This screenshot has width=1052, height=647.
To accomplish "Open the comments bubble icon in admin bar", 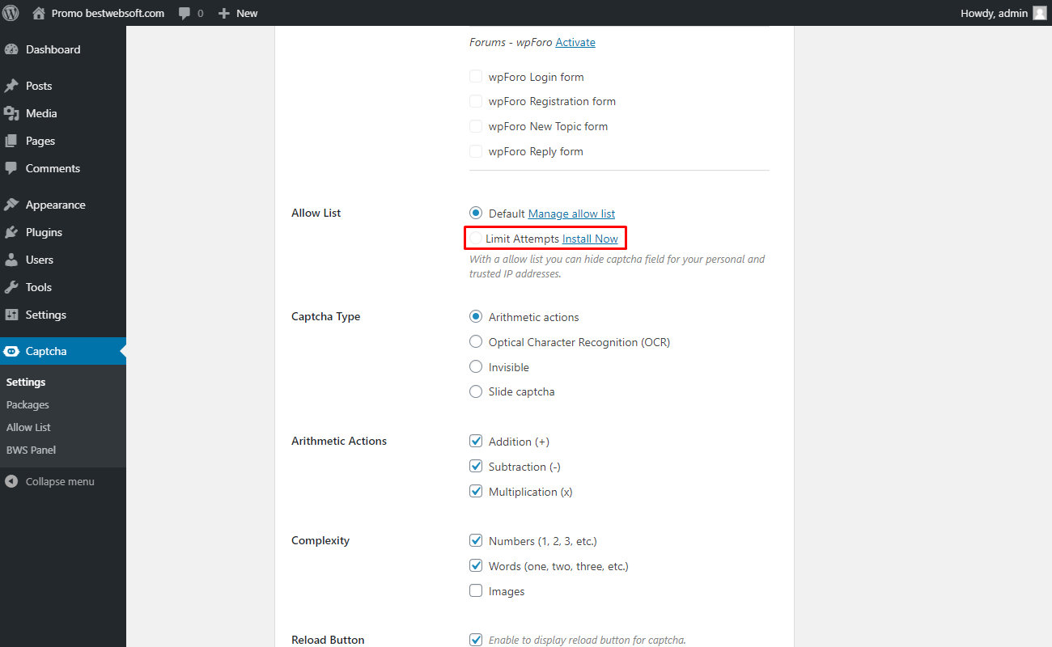I will click(x=185, y=14).
